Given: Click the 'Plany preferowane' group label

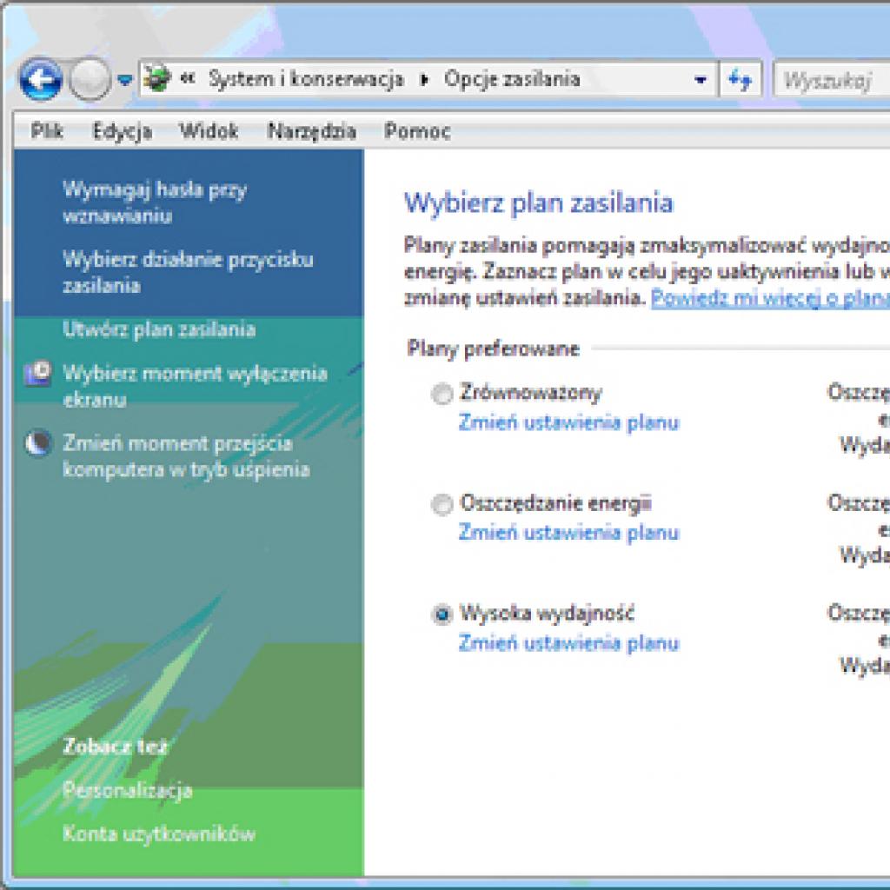Looking at the screenshot, I should [494, 349].
